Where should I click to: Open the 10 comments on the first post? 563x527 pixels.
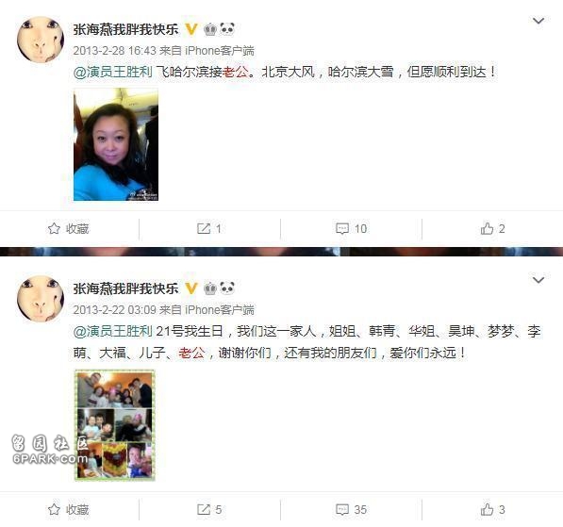point(351,229)
